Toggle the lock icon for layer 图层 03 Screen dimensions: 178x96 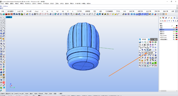[x=175, y=34]
